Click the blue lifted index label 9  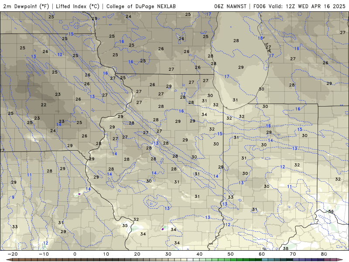13,197
